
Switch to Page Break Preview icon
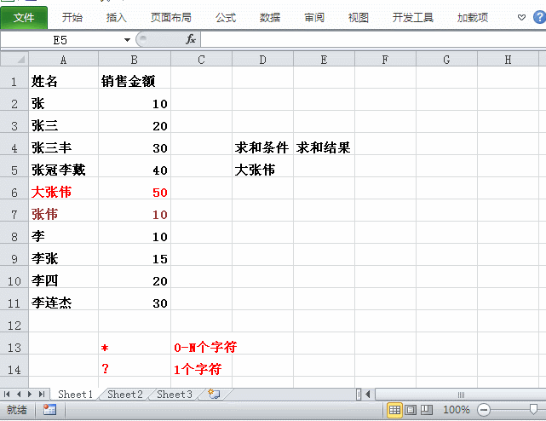[x=426, y=410]
